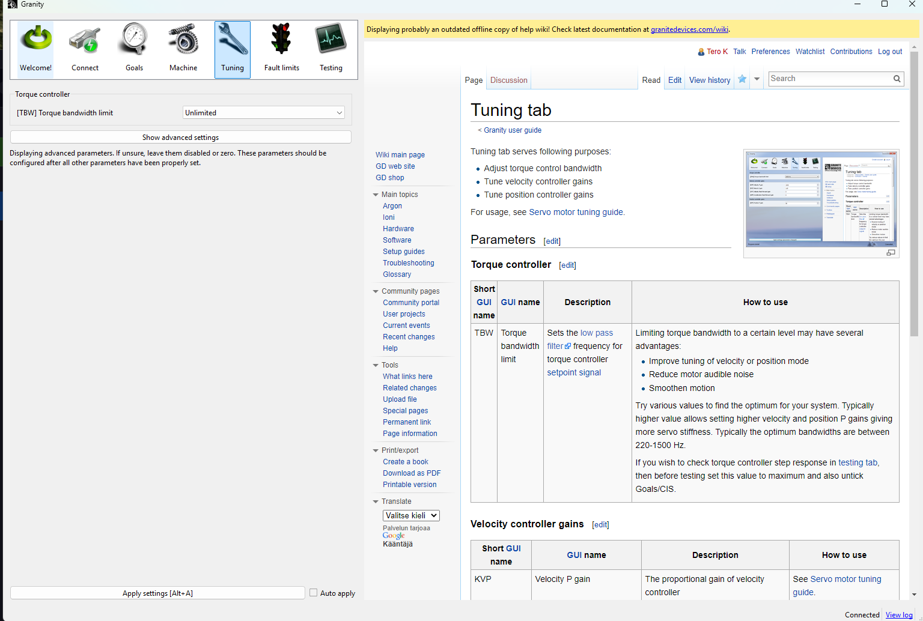923x621 pixels.
Task: Collapse the Community pages section
Action: (x=376, y=291)
